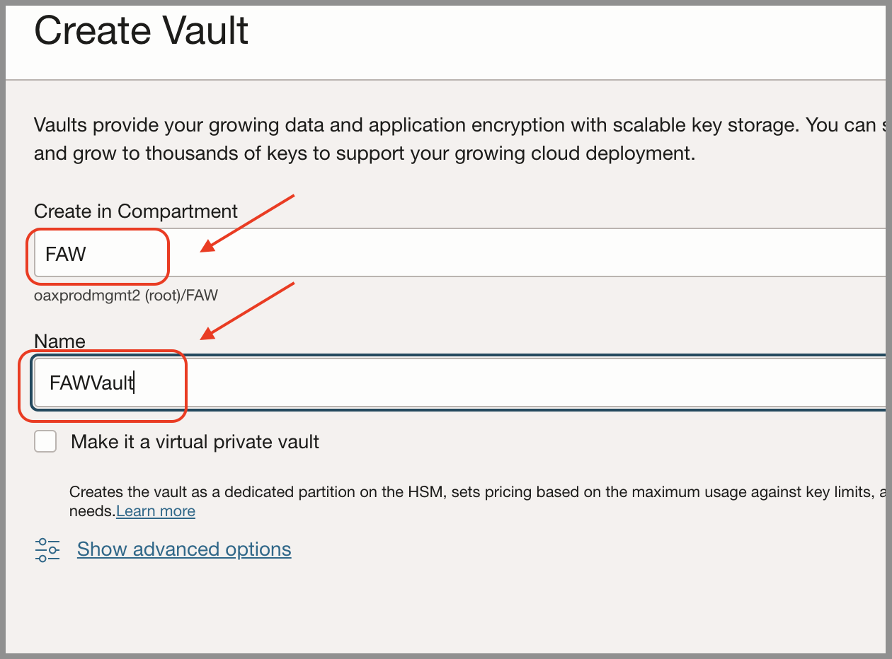Select the compartment dropdown displaying FAW
Image resolution: width=892 pixels, height=659 pixels.
(98, 254)
